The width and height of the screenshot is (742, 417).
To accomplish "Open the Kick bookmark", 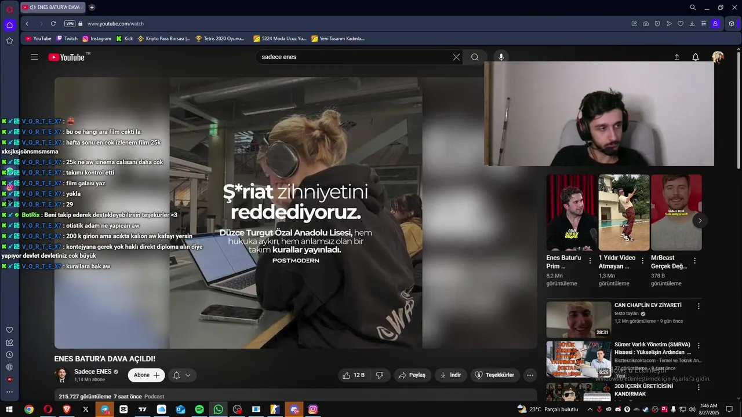I will [x=125, y=39].
